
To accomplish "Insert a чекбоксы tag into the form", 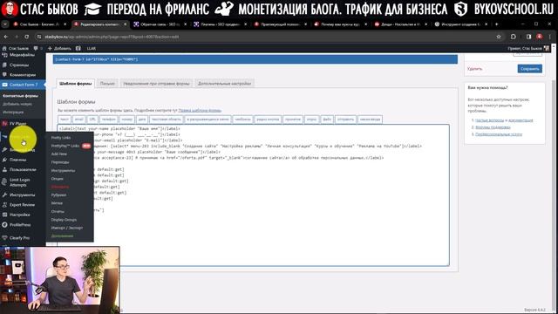I will click(242, 119).
